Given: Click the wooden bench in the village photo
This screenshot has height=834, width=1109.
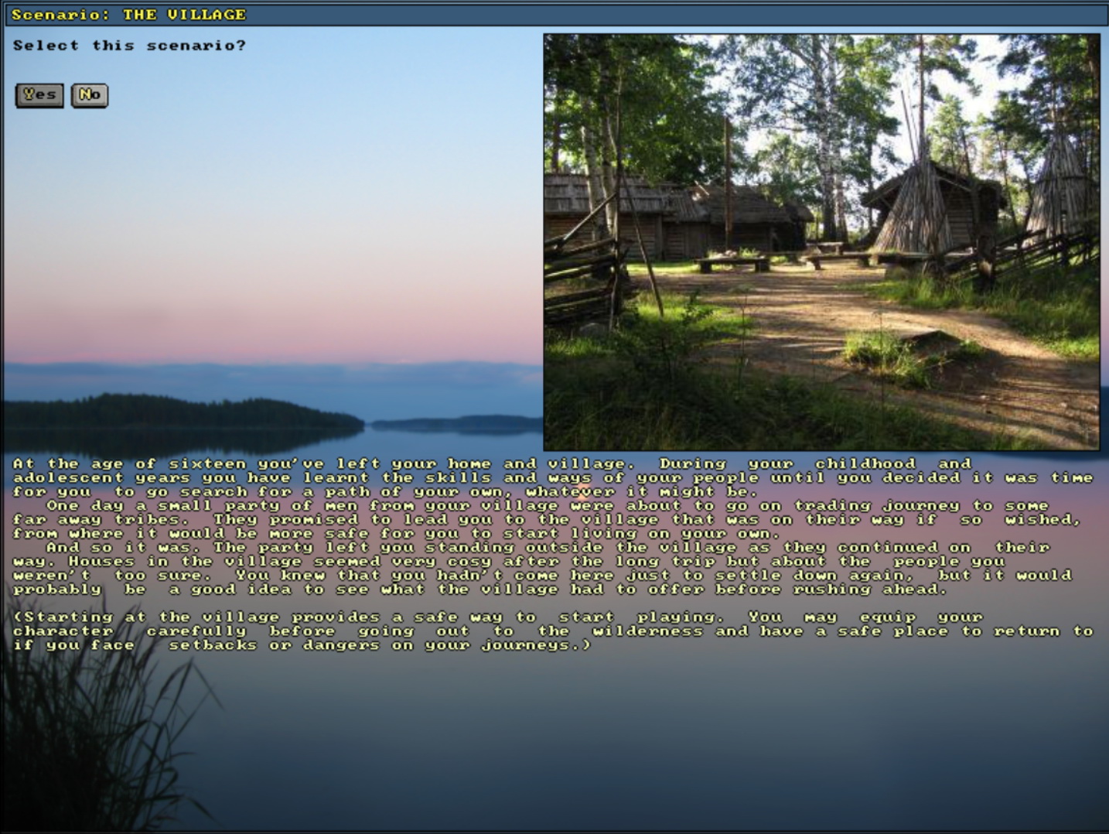Looking at the screenshot, I should [x=732, y=264].
